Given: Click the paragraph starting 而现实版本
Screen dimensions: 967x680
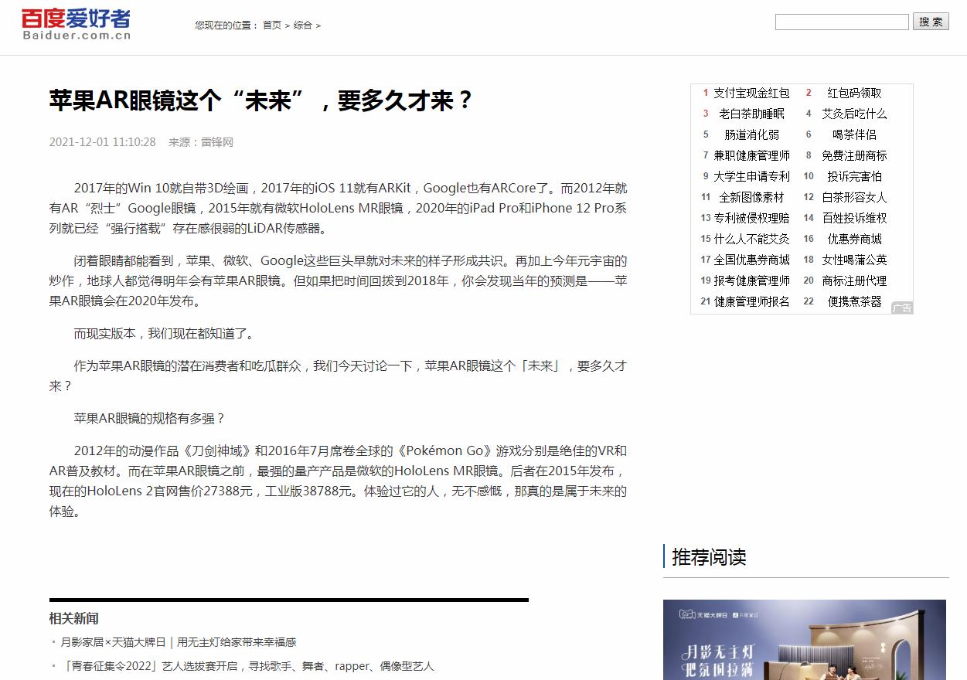Looking at the screenshot, I should 164,334.
